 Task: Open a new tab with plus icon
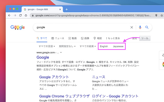click(x=67, y=9)
